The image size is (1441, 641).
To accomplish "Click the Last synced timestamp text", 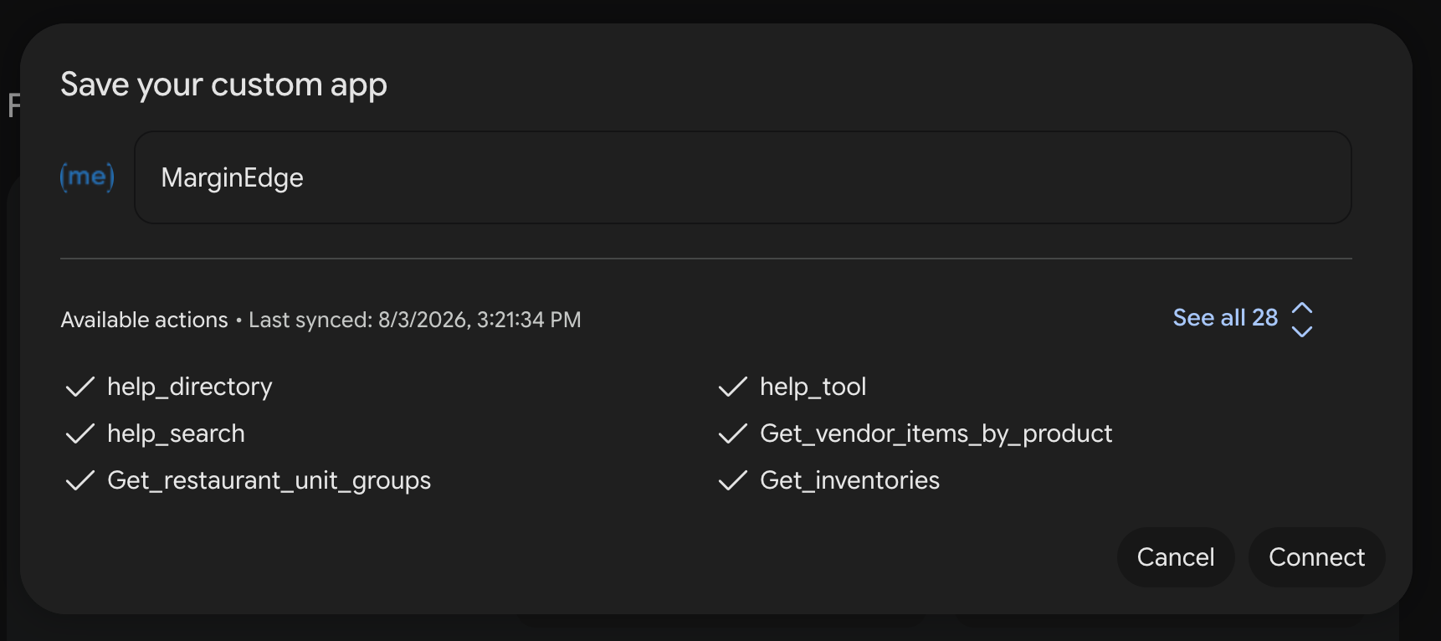I will point(414,320).
